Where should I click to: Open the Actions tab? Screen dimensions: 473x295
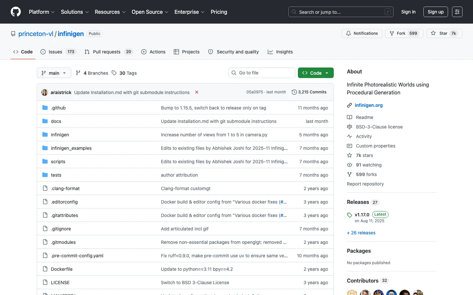pyautogui.click(x=153, y=52)
